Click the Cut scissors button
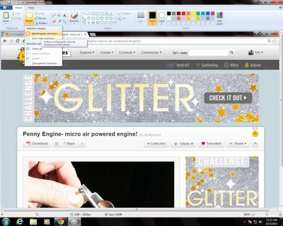 [x=16, y=14]
